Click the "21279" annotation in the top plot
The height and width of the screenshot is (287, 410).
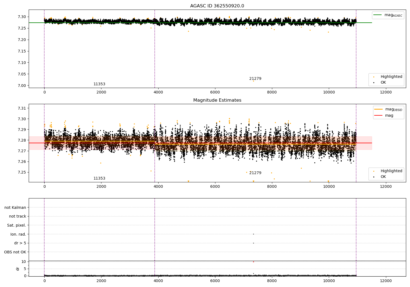tap(255, 79)
